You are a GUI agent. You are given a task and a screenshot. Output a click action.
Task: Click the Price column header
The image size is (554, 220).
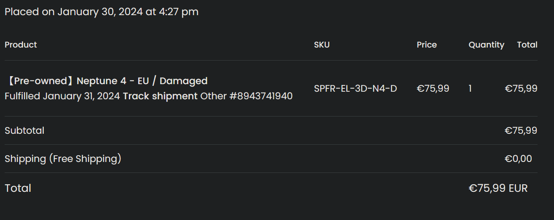(427, 45)
